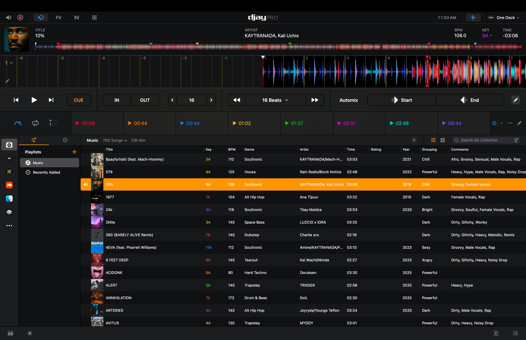Switch to list view
Image resolution: width=526 pixels, height=340 pixels.
433,140
